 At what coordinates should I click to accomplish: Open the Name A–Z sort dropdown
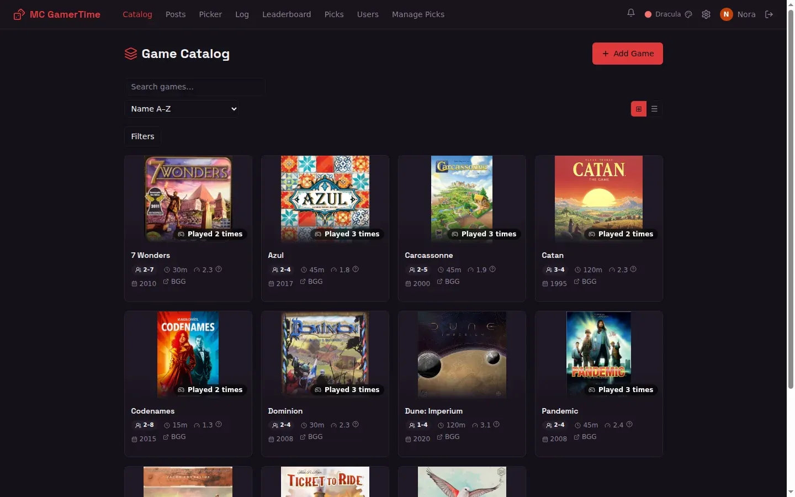pyautogui.click(x=183, y=109)
